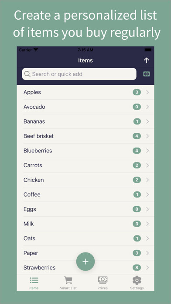Tap the round plus add button
This screenshot has width=171, height=304.
[85, 262]
